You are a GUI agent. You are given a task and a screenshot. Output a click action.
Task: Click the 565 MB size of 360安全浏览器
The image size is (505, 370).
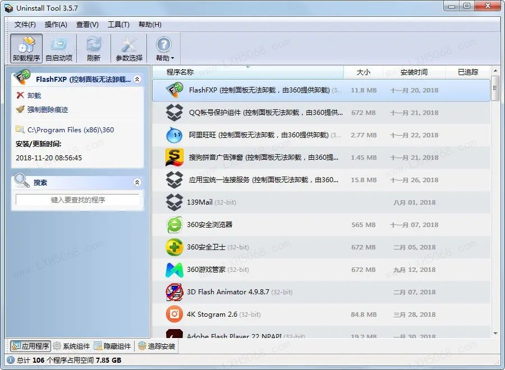click(x=363, y=225)
